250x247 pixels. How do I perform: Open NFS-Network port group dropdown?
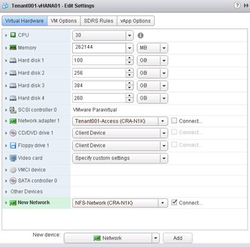(163, 203)
